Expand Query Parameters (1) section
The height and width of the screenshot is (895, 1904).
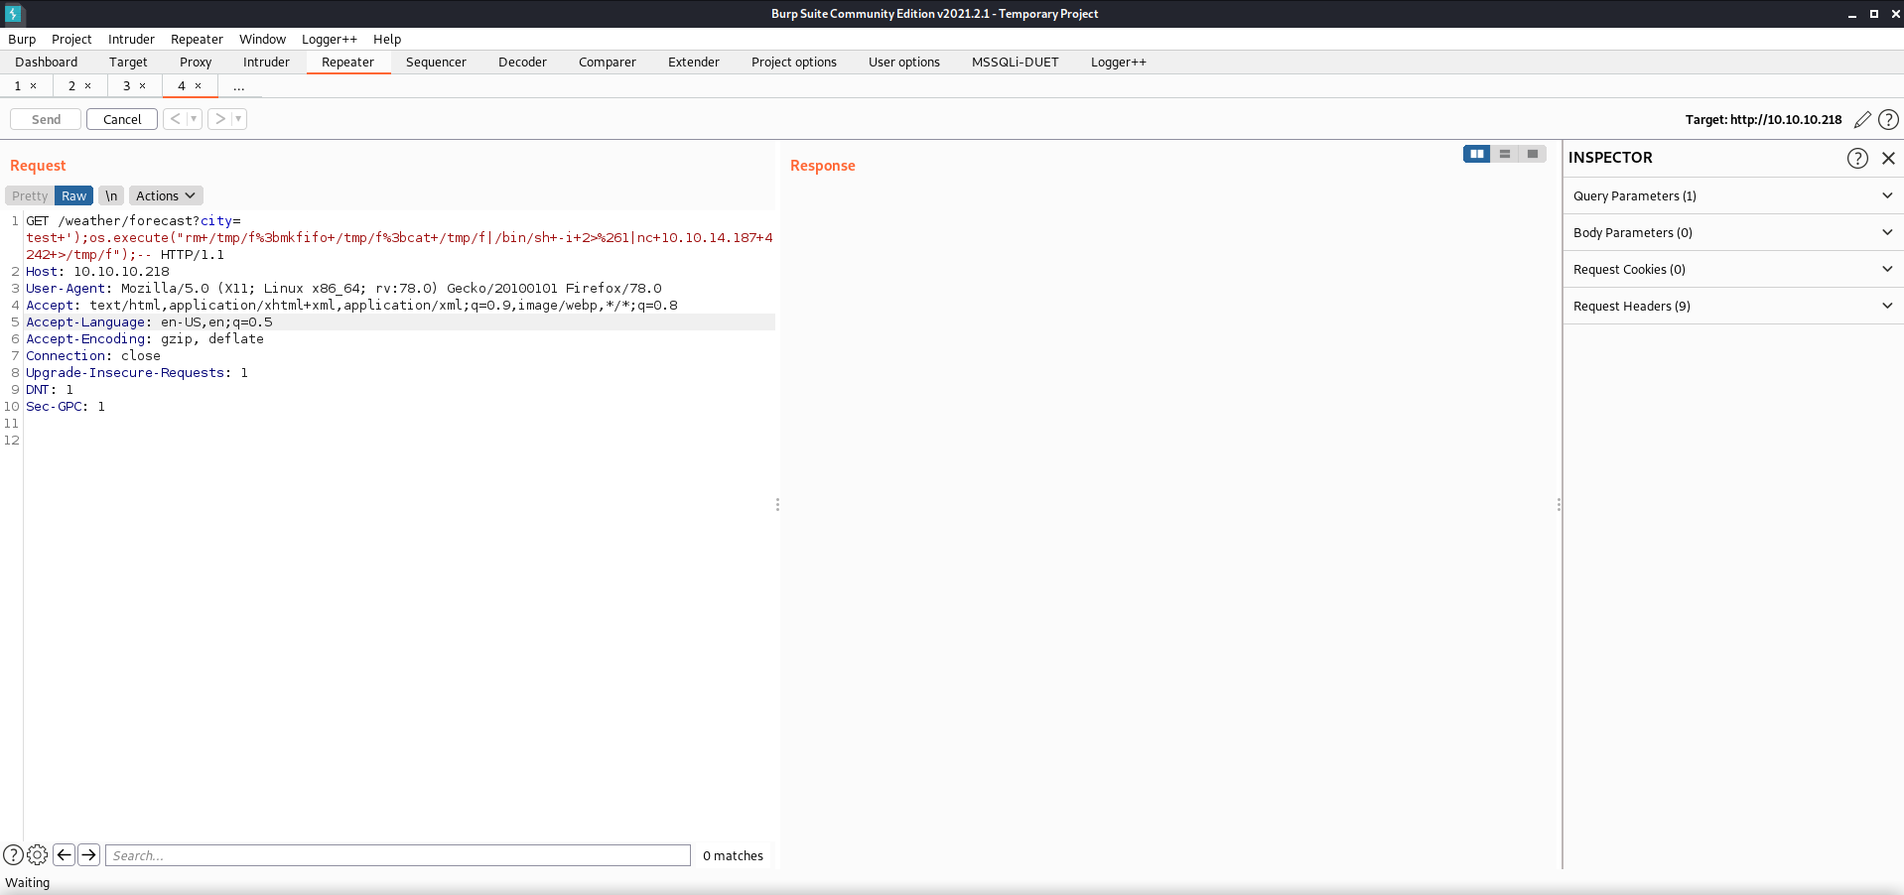click(x=1733, y=195)
